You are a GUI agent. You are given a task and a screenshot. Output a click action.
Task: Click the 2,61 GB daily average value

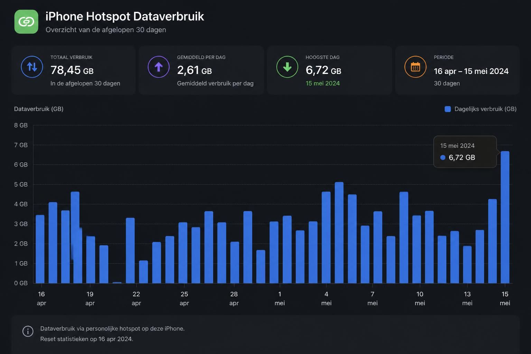pos(194,70)
